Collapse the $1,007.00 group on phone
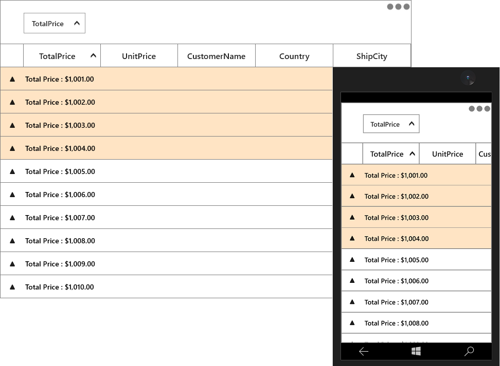The height and width of the screenshot is (366, 500). pos(352,302)
